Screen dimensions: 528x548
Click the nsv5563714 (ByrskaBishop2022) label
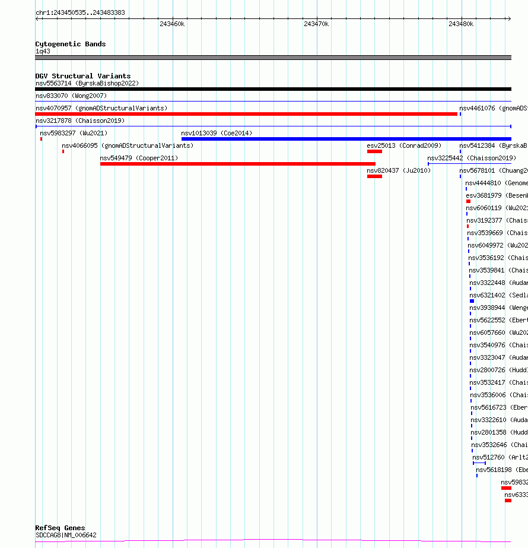click(x=87, y=83)
